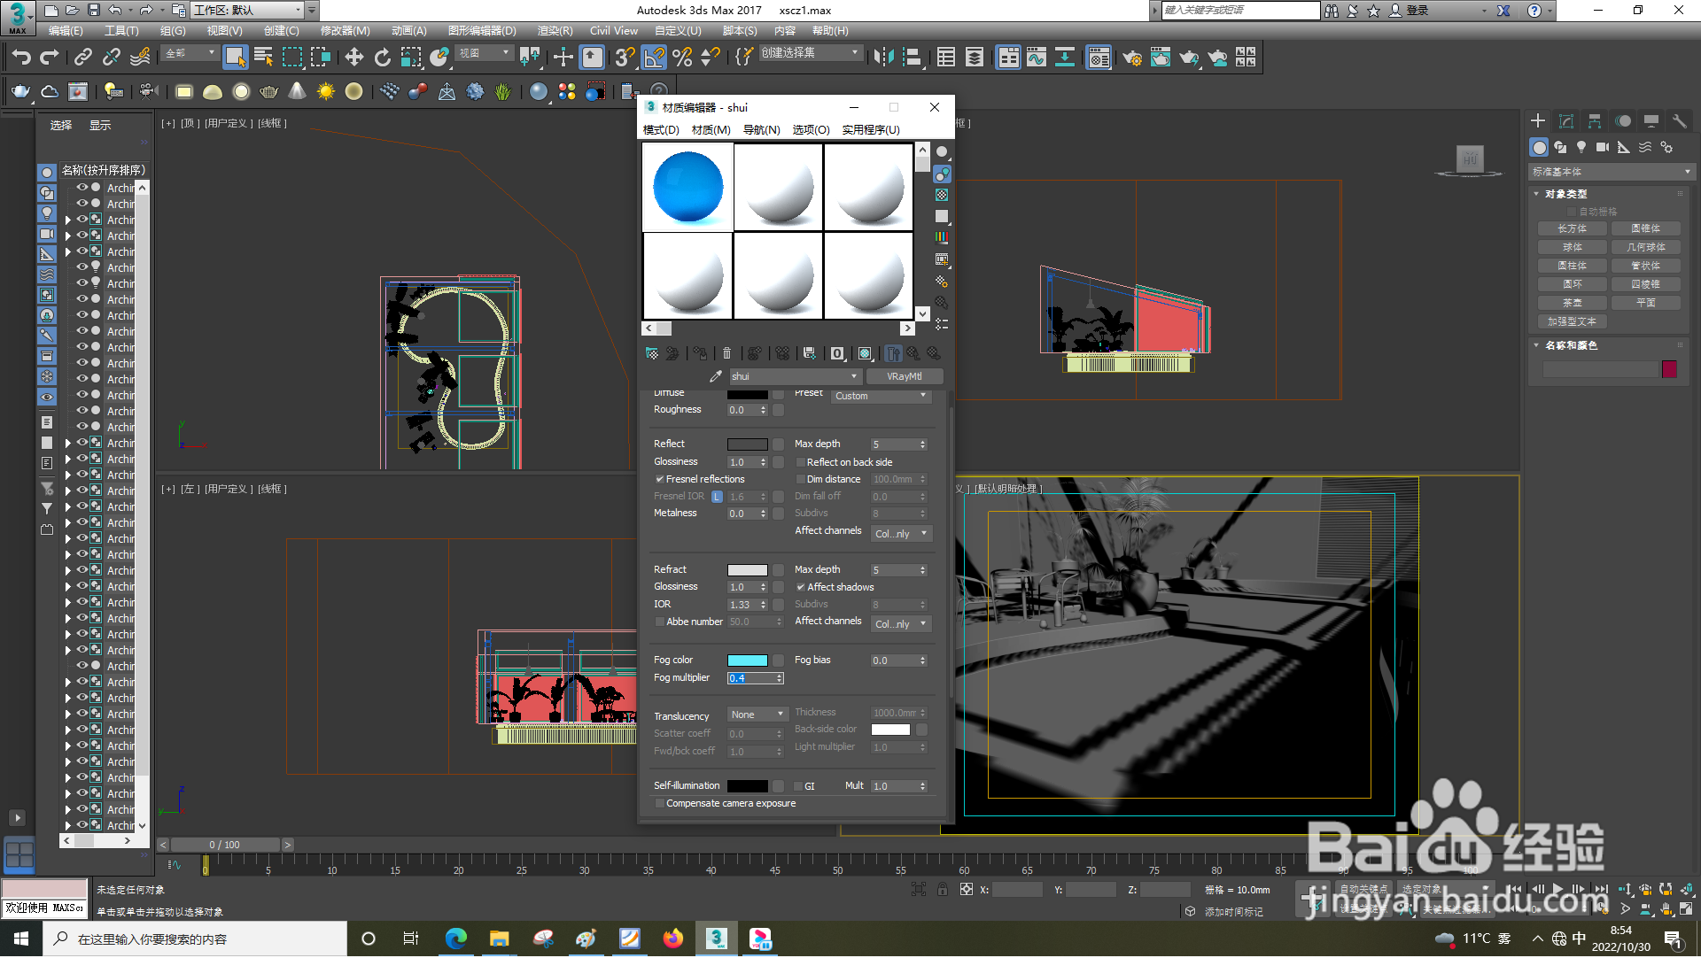Image resolution: width=1701 pixels, height=958 pixels.
Task: Open the object color swatch in Name and Color
Action: click(x=1669, y=369)
